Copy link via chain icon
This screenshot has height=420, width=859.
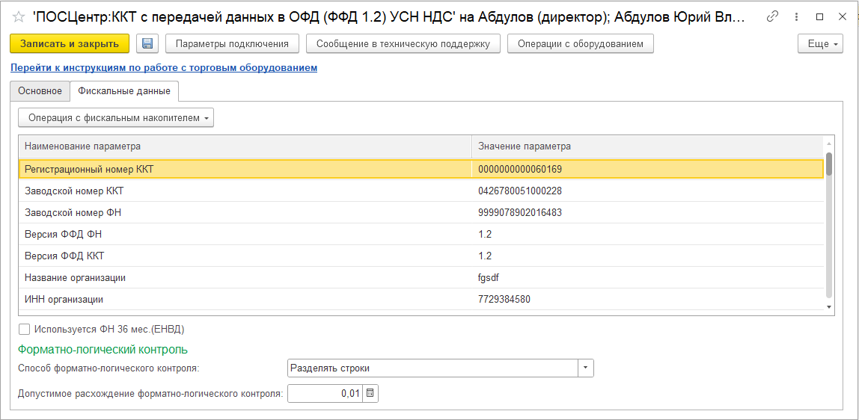coord(773,16)
